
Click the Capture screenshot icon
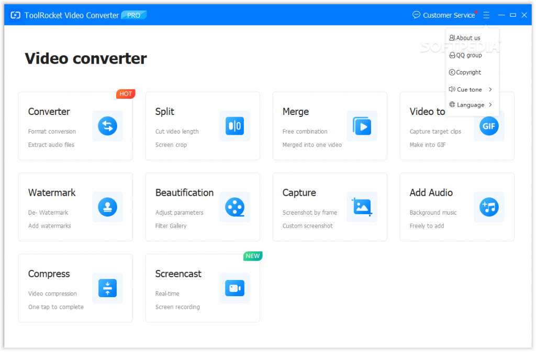[x=362, y=207]
